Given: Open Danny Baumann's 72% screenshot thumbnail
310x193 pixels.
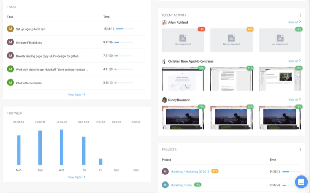Looking at the screenshot, I should [x=231, y=118].
